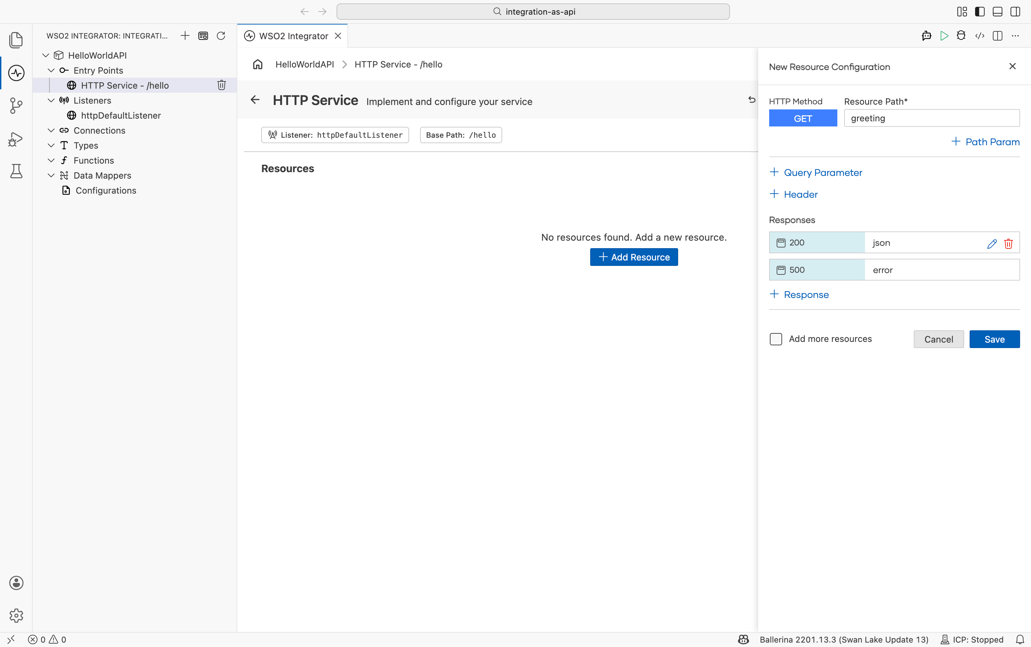Split the editor with split icon
Image resolution: width=1031 pixels, height=647 pixels.
[998, 35]
